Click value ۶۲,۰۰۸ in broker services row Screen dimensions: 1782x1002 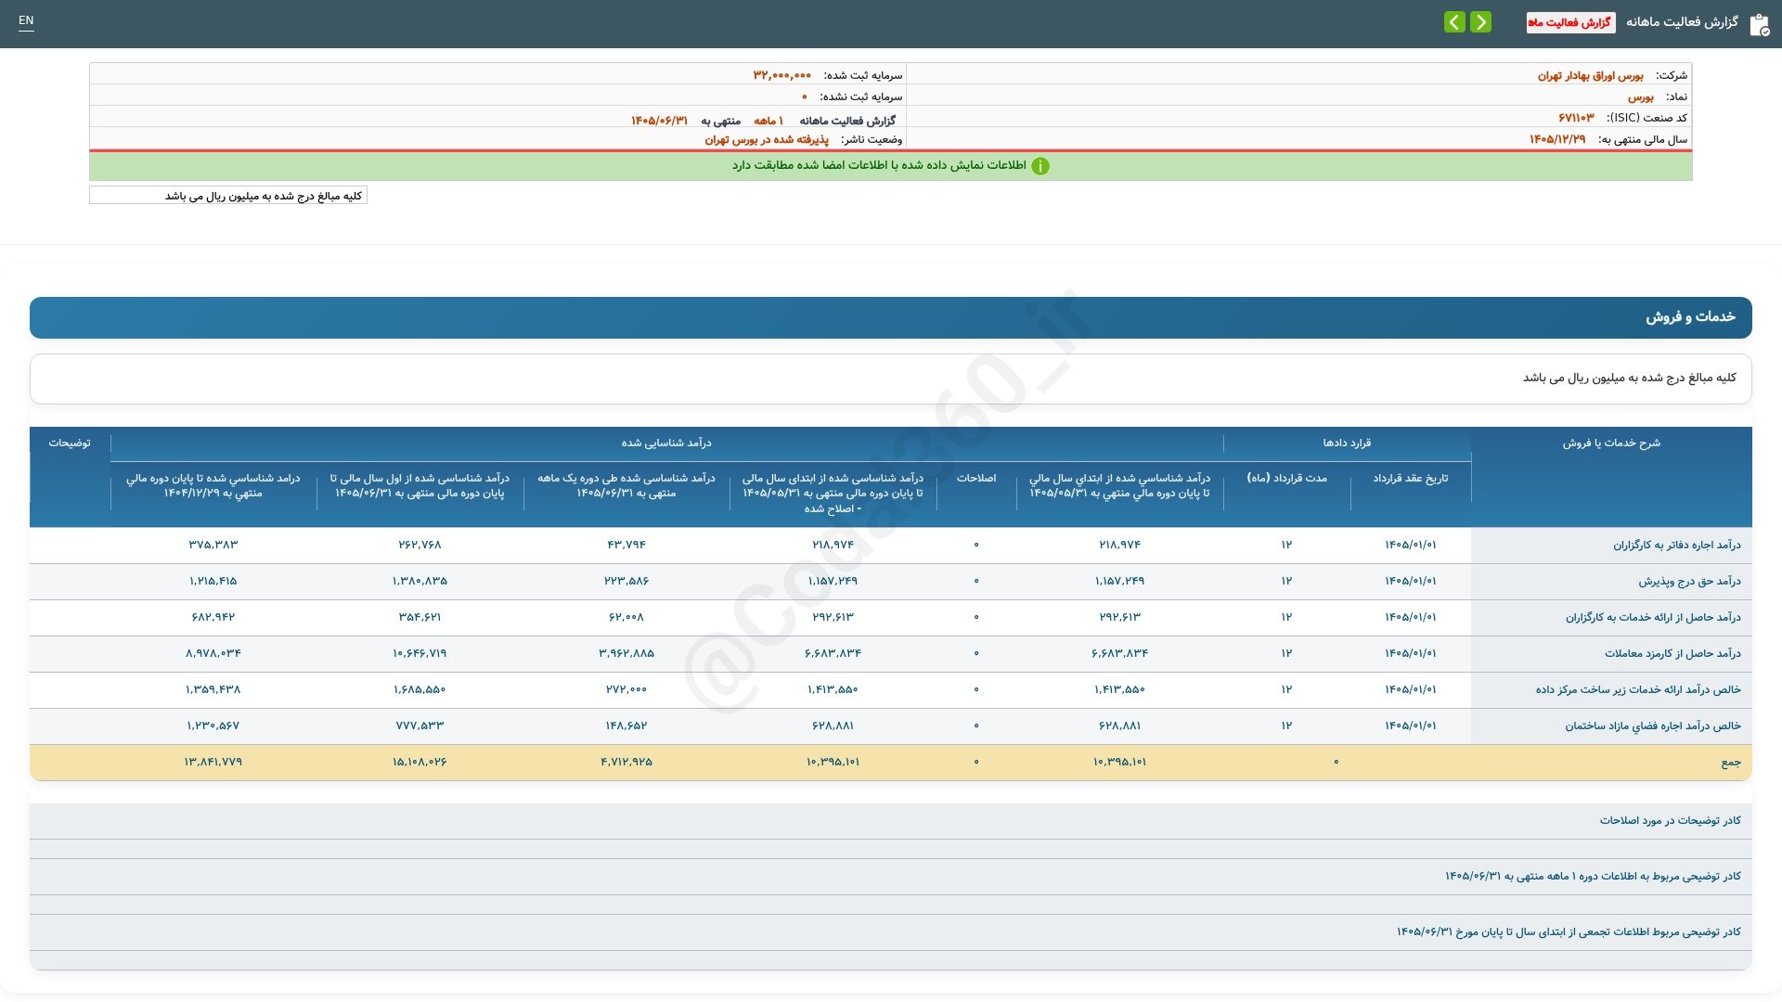click(626, 617)
